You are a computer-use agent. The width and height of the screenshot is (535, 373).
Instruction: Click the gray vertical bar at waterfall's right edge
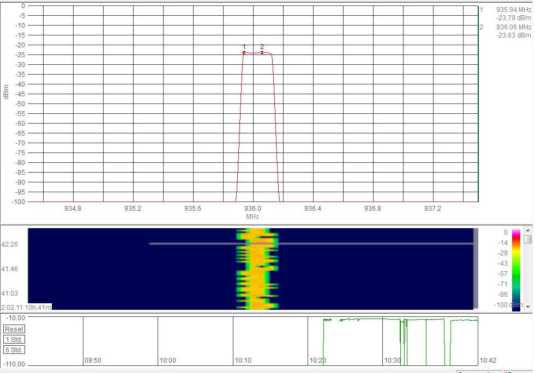476,269
